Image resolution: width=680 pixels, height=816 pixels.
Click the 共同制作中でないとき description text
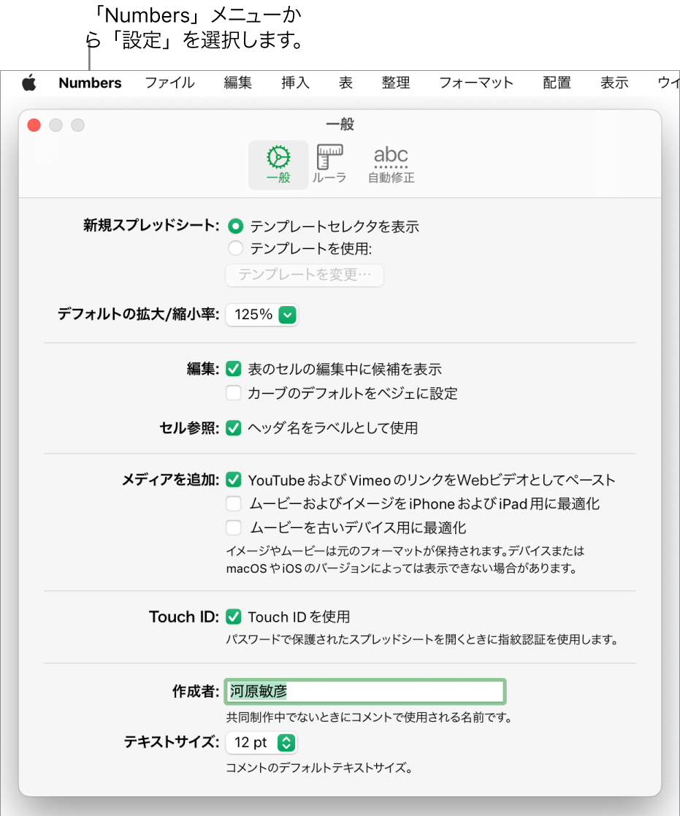click(x=370, y=717)
